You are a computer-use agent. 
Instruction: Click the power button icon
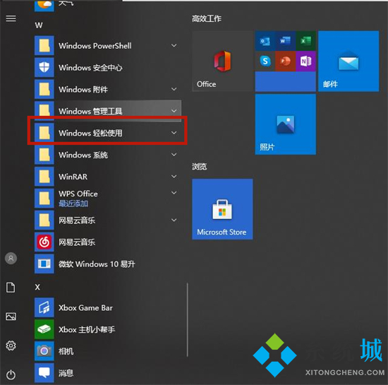point(11,374)
